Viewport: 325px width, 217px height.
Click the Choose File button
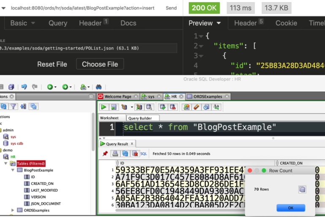[100, 64]
